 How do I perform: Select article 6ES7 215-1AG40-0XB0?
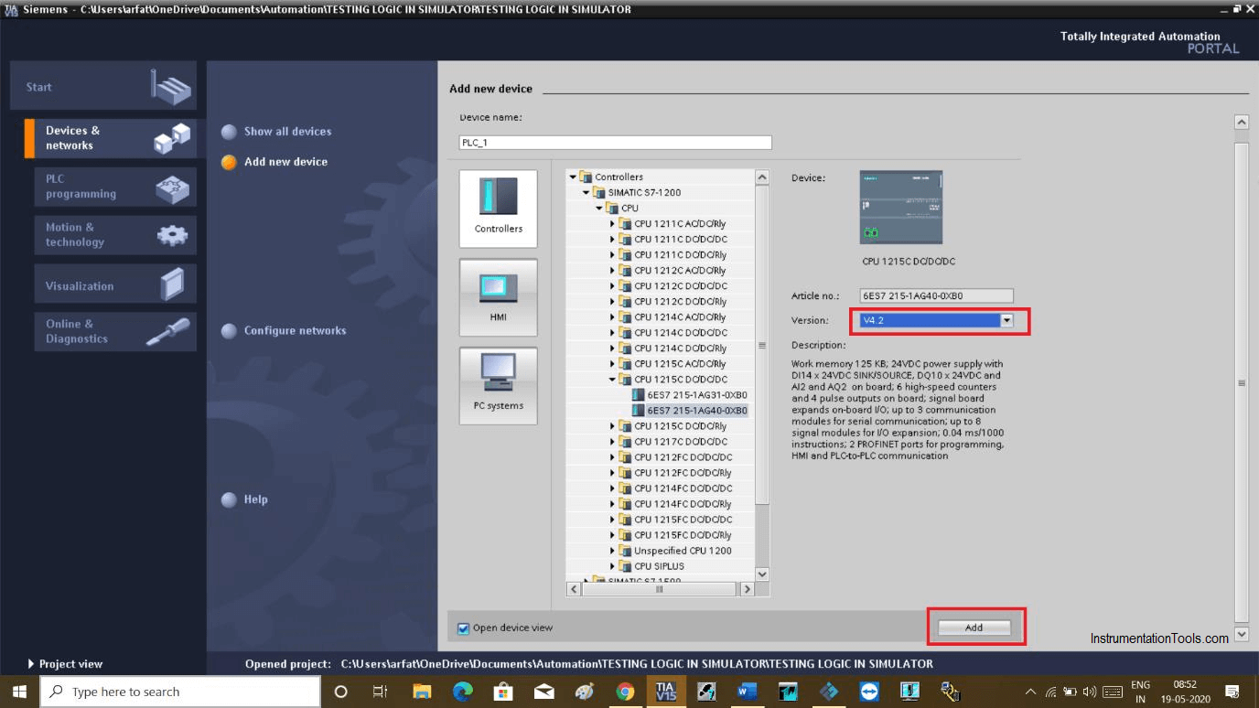click(x=689, y=411)
